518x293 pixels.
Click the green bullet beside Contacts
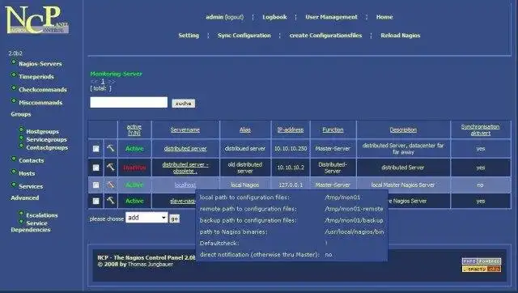tap(14, 159)
